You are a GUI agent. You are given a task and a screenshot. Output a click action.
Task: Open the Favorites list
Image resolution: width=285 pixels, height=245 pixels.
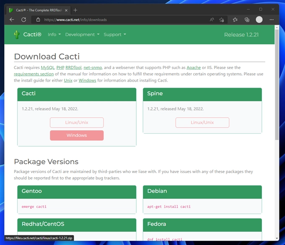point(235,20)
